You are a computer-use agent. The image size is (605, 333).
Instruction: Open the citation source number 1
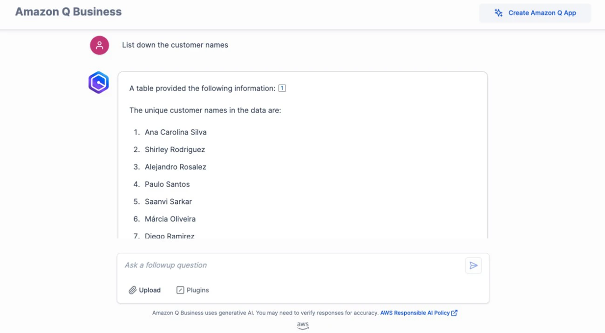point(282,88)
